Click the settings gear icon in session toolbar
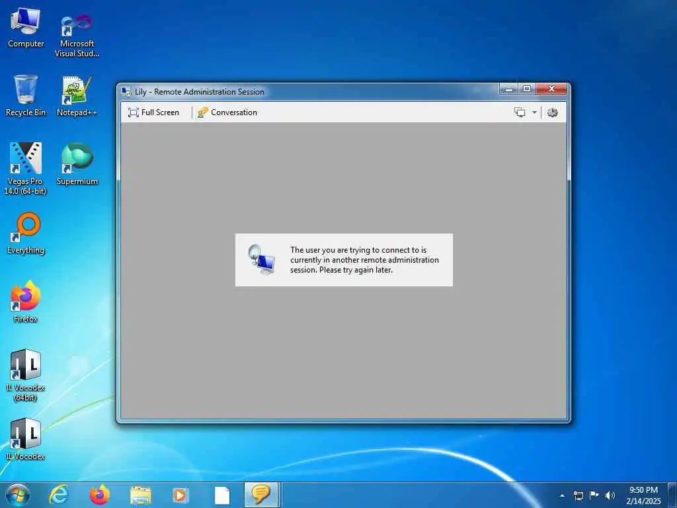This screenshot has height=508, width=677. 552,112
